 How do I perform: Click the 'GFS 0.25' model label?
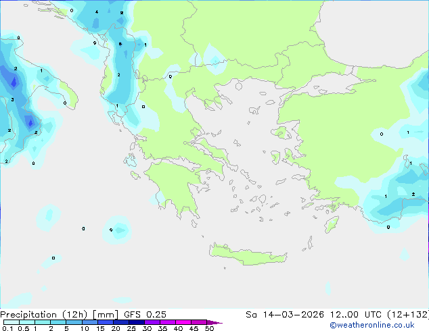click(145, 315)
